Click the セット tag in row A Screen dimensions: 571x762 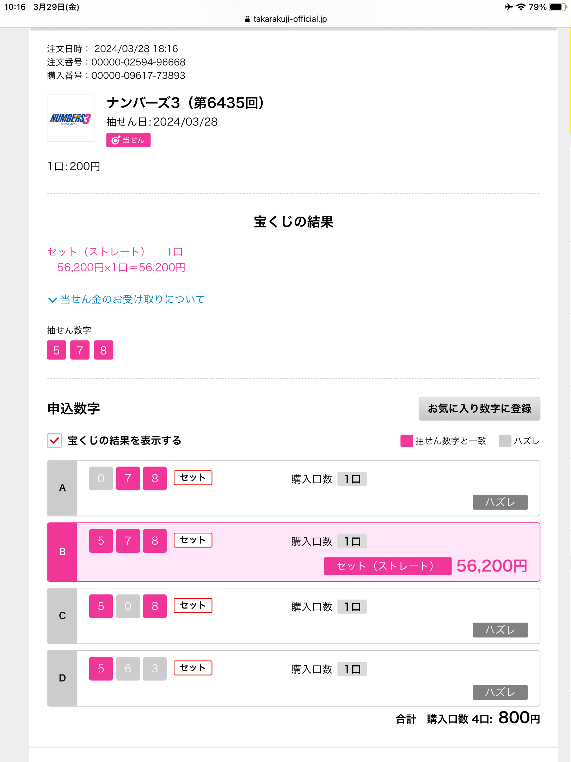[x=193, y=478]
